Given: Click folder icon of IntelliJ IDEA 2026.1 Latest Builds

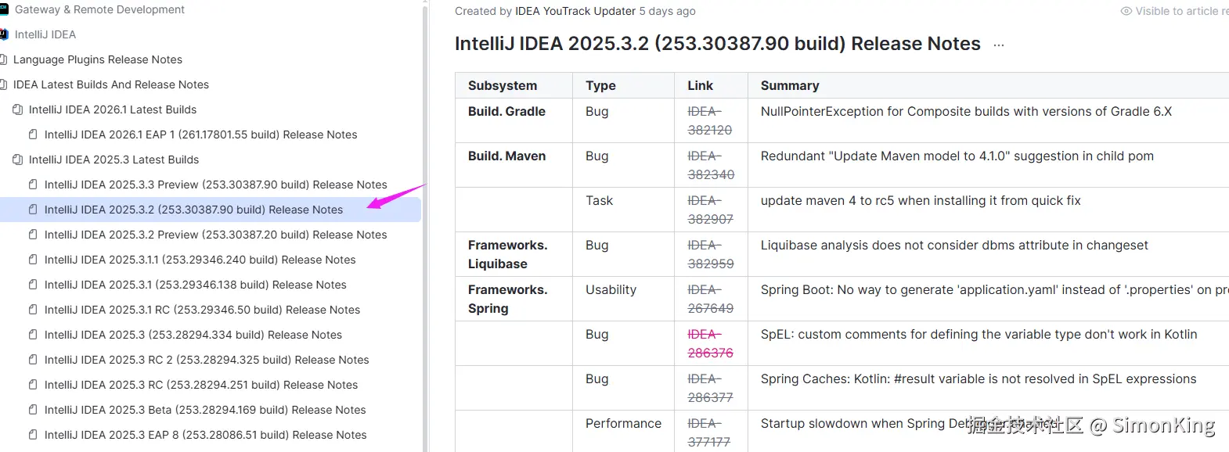Looking at the screenshot, I should (17, 109).
